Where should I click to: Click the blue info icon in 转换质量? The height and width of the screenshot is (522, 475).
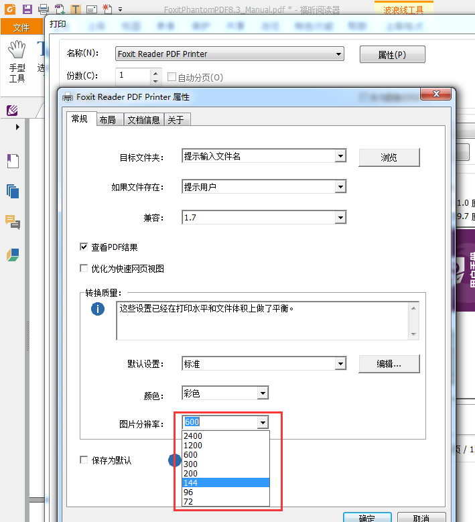tap(98, 309)
